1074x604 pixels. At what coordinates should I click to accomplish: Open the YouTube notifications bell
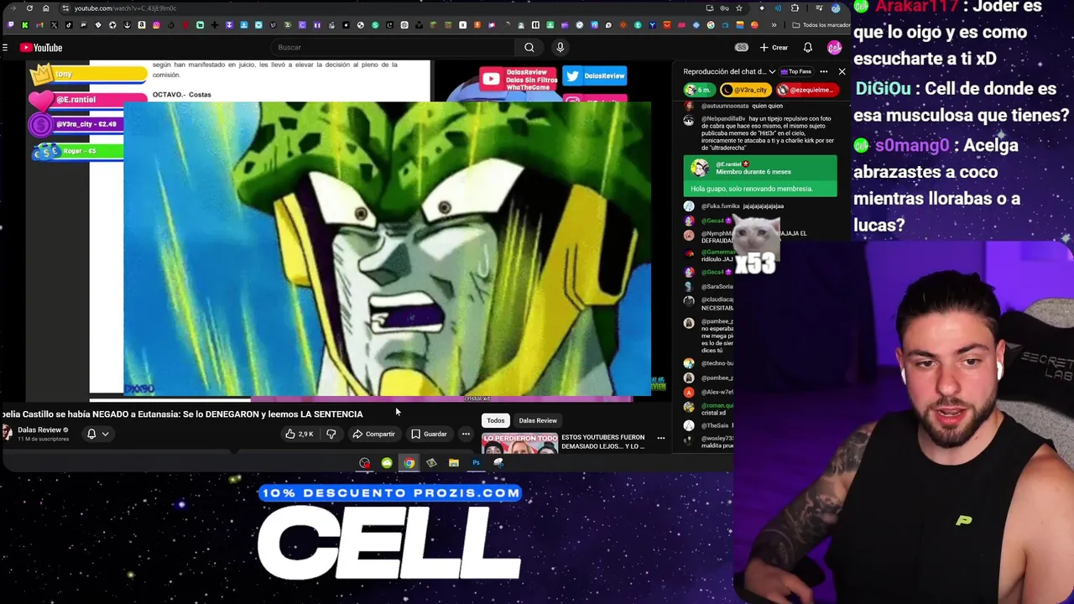click(x=807, y=48)
